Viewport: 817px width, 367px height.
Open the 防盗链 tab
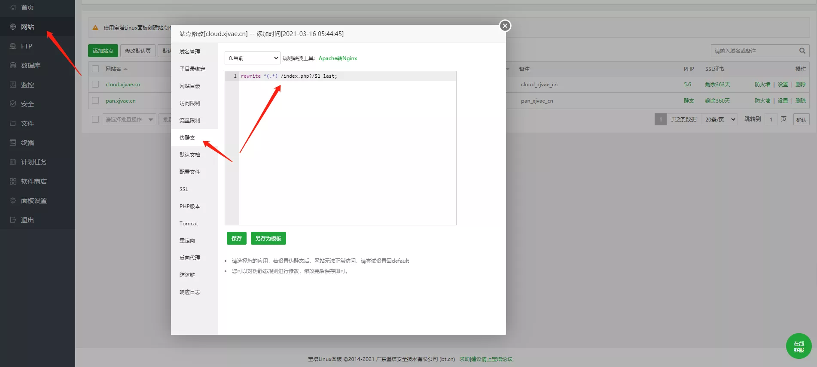click(187, 275)
